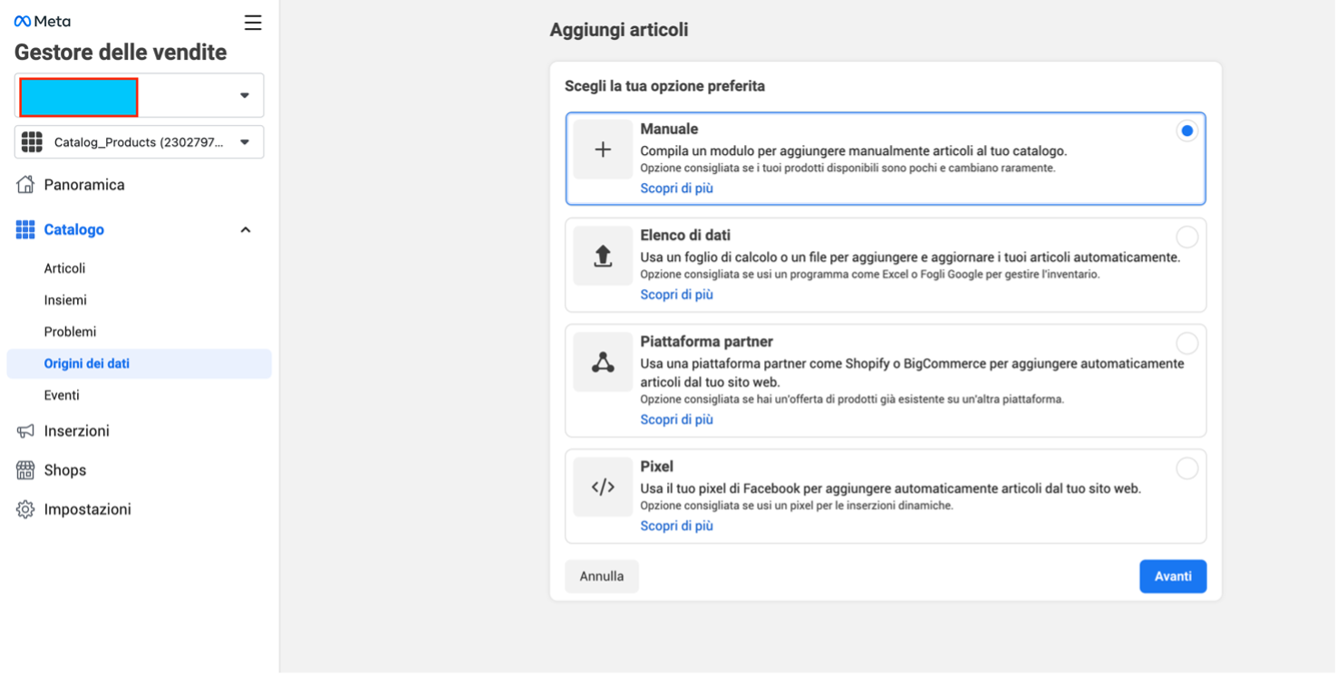Click the Impostazioni gear icon
This screenshot has height=675, width=1337.
click(25, 509)
